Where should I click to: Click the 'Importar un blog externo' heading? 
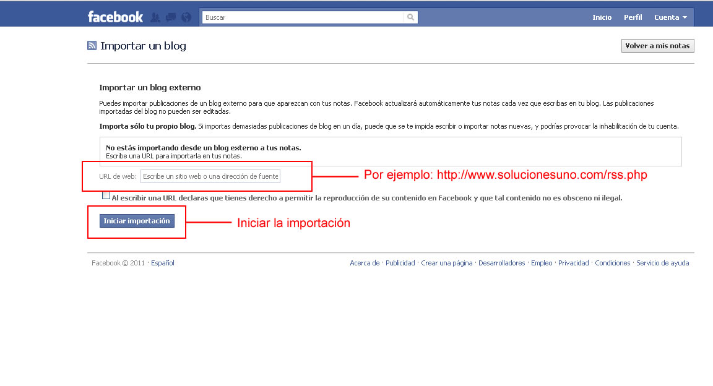150,87
